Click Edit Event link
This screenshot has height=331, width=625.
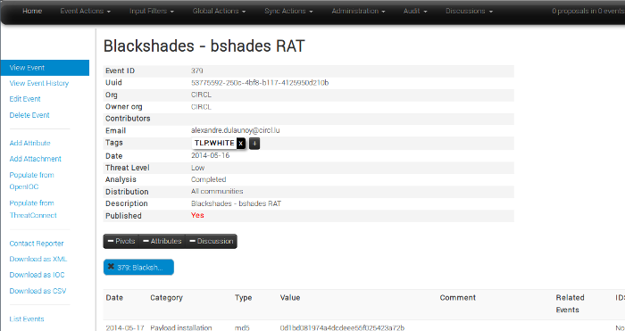point(25,99)
